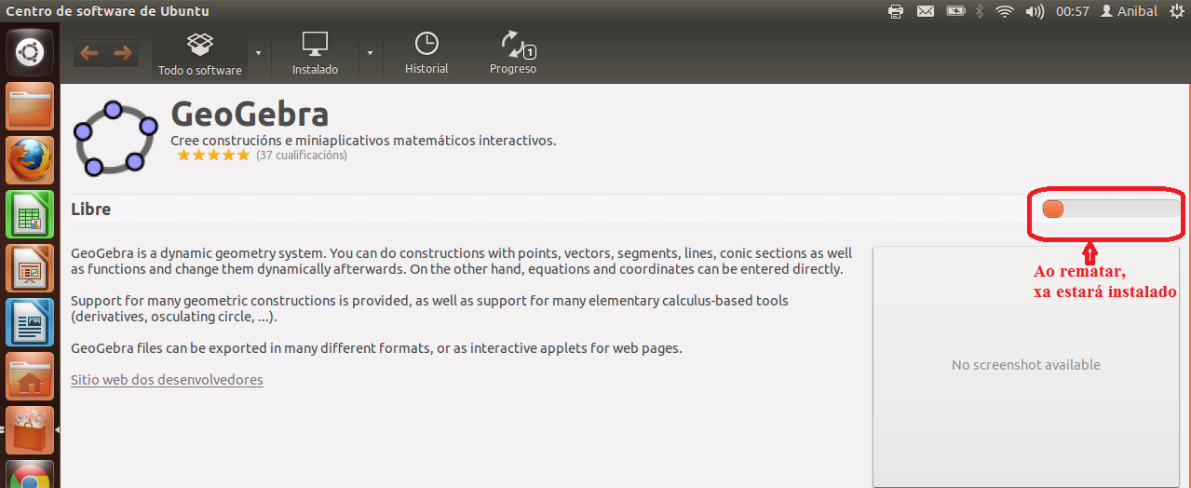
Task: Click the GeoGebra installation progress bar
Action: 1110,210
